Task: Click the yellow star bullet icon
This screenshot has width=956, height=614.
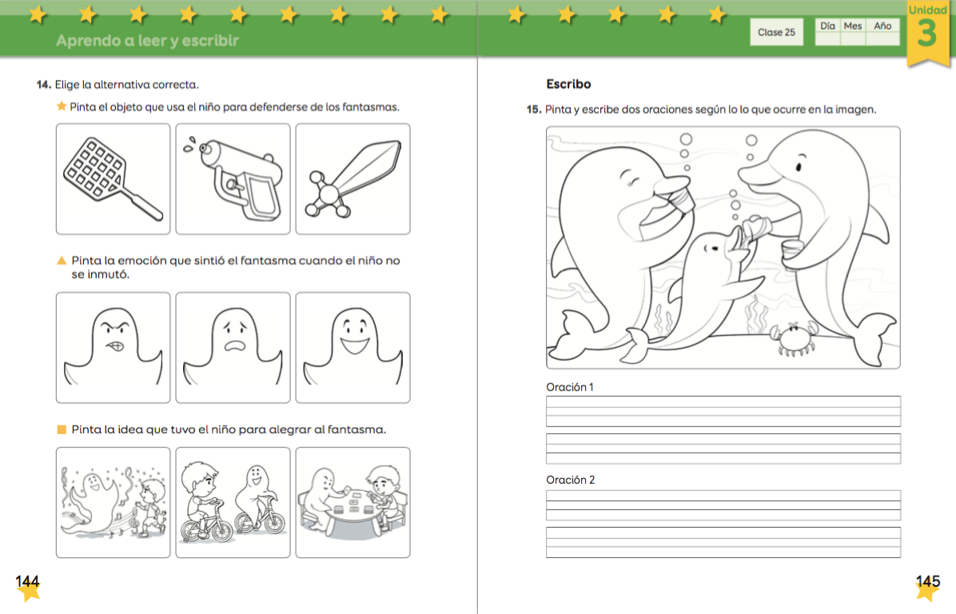Action: (x=62, y=106)
